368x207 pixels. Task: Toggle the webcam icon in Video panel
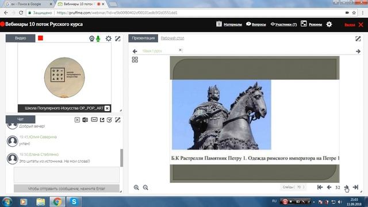[x=92, y=39]
